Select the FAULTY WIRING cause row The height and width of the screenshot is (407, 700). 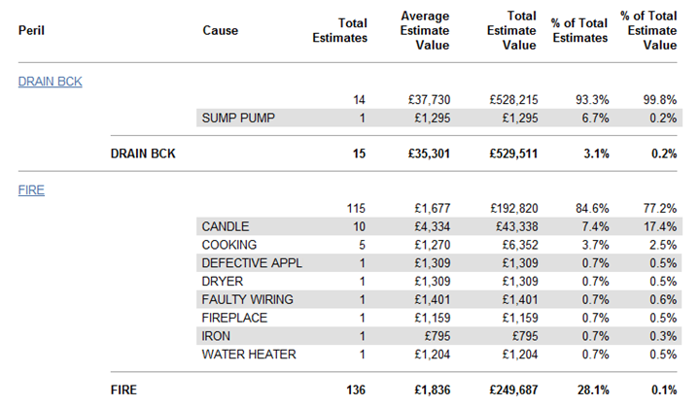click(247, 299)
